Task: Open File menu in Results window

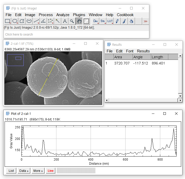Action: pos(109,51)
